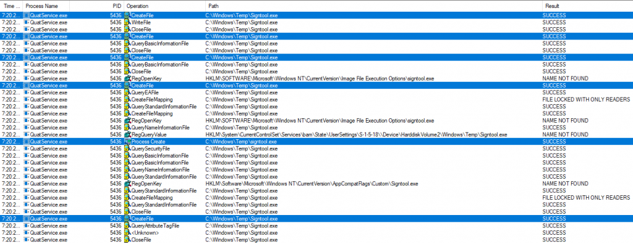Click the RegQueryValue registry icon

coord(127,134)
